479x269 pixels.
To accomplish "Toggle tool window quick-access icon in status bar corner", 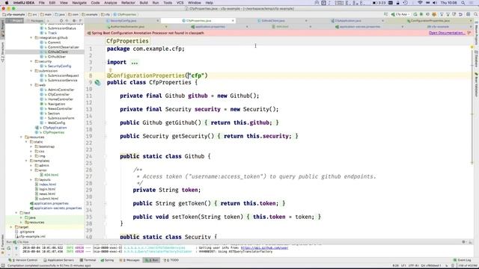I will 3,266.
